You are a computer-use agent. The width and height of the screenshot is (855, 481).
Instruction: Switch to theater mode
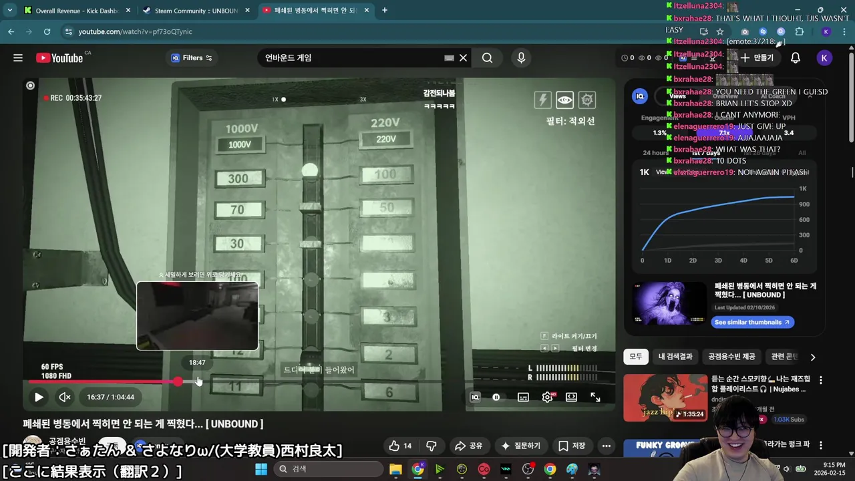click(x=571, y=397)
